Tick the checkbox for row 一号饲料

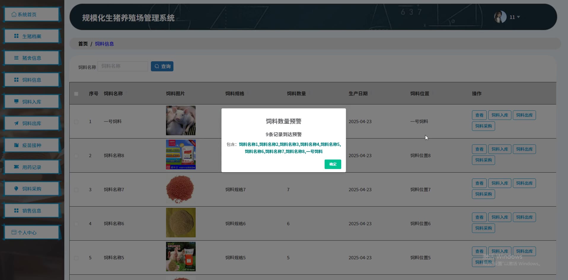click(x=76, y=122)
